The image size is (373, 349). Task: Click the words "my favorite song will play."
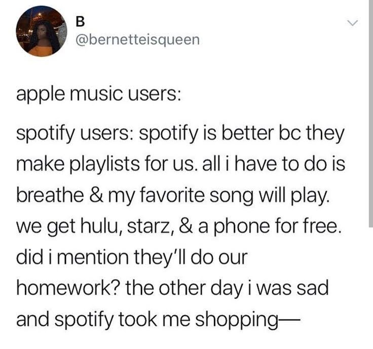[x=219, y=196]
